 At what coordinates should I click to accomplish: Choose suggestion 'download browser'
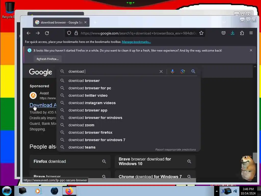coord(128,81)
